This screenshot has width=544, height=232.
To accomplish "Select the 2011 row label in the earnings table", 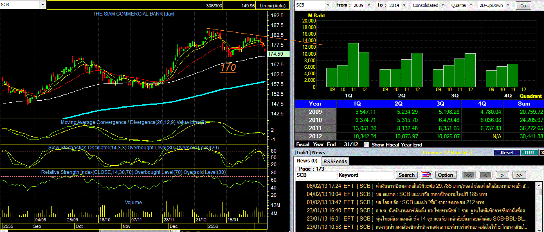I will tap(315, 128).
